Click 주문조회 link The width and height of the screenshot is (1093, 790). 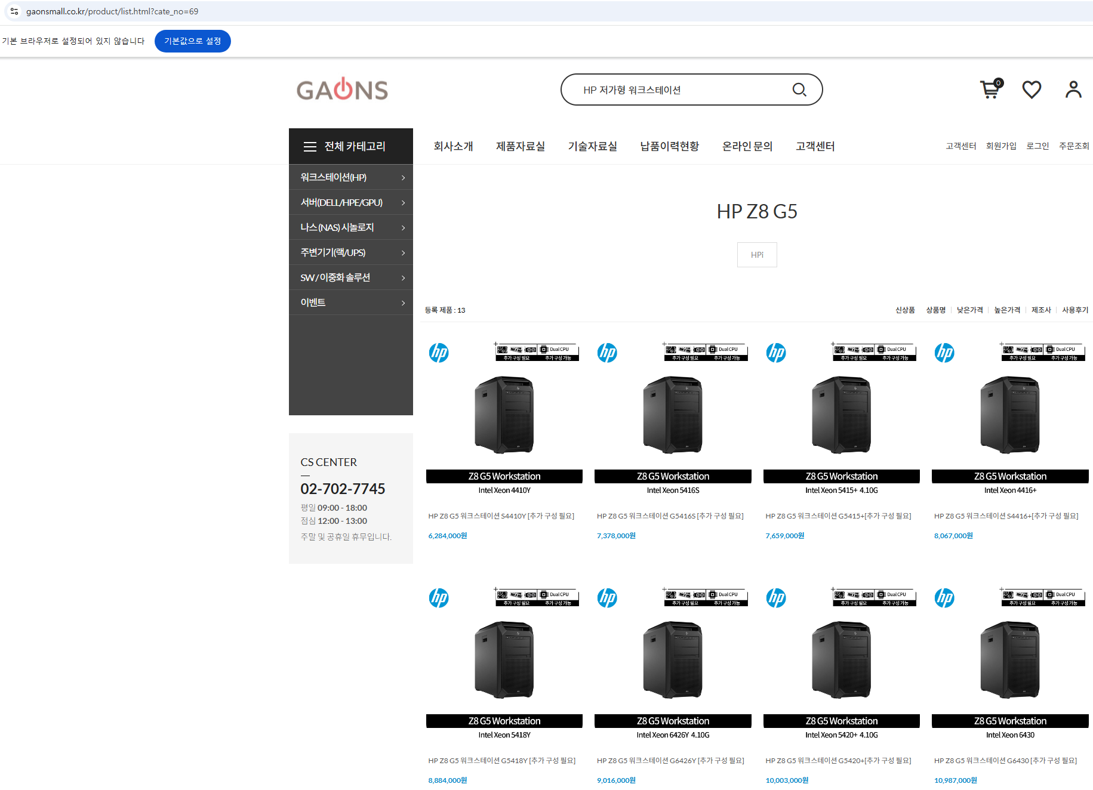click(x=1074, y=146)
